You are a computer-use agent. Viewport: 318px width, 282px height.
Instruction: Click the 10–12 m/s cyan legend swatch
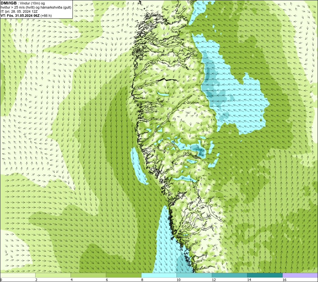pyautogui.click(x=194, y=275)
